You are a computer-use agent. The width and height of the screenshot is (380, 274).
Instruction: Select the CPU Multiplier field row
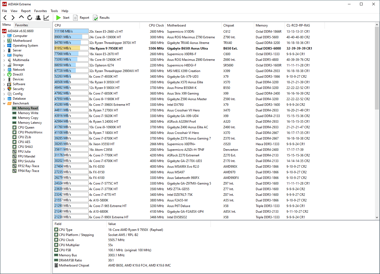(131, 245)
